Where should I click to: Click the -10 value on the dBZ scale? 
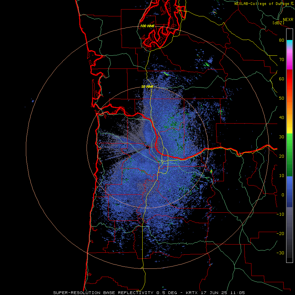tap(280, 214)
